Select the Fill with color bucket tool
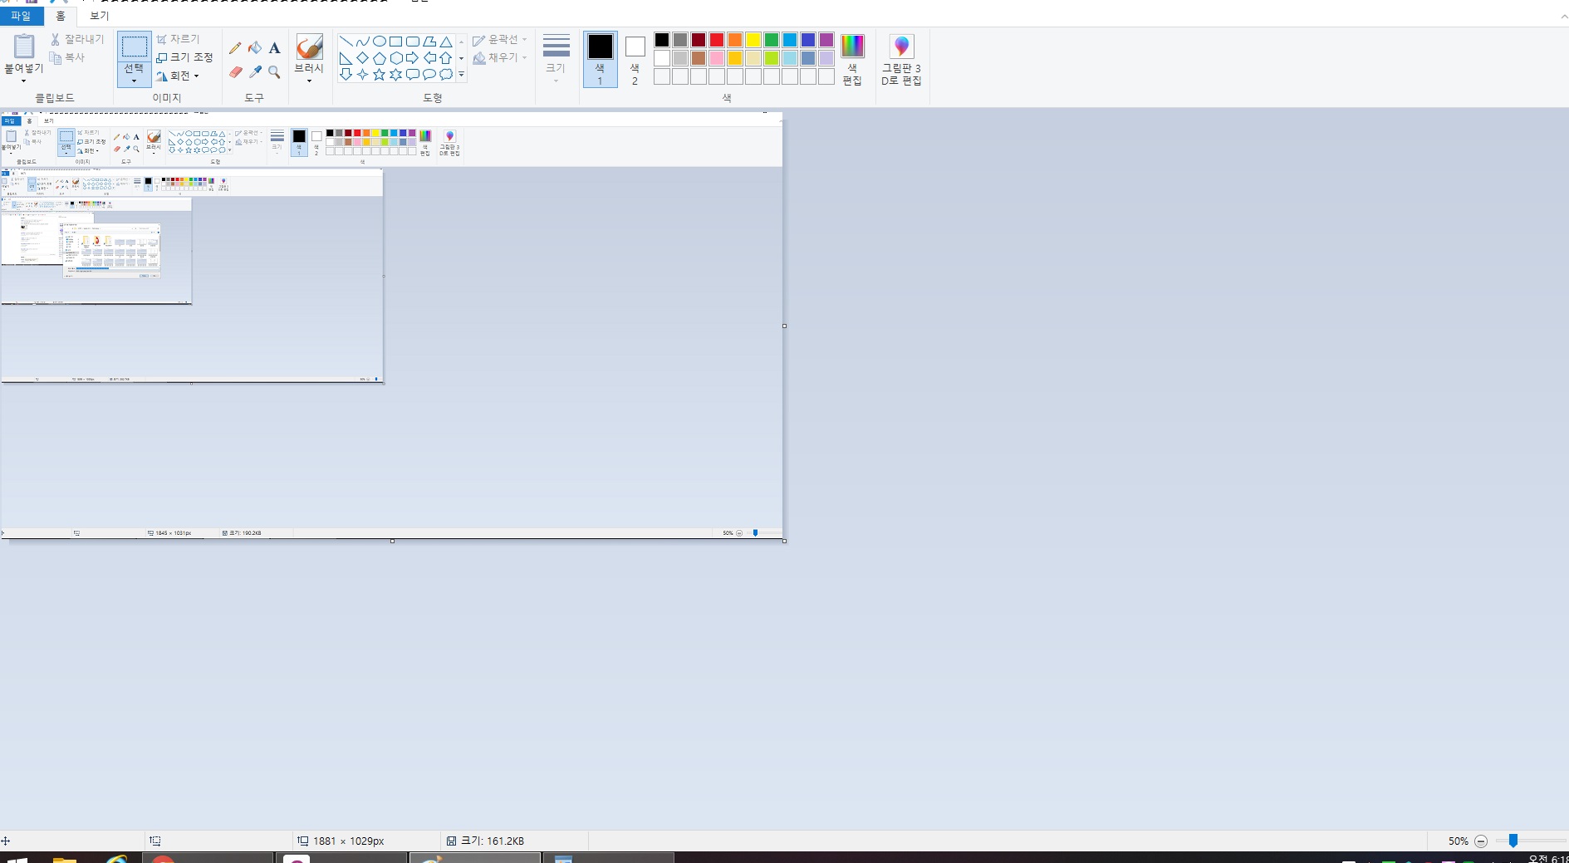1569x863 pixels. pyautogui.click(x=255, y=48)
